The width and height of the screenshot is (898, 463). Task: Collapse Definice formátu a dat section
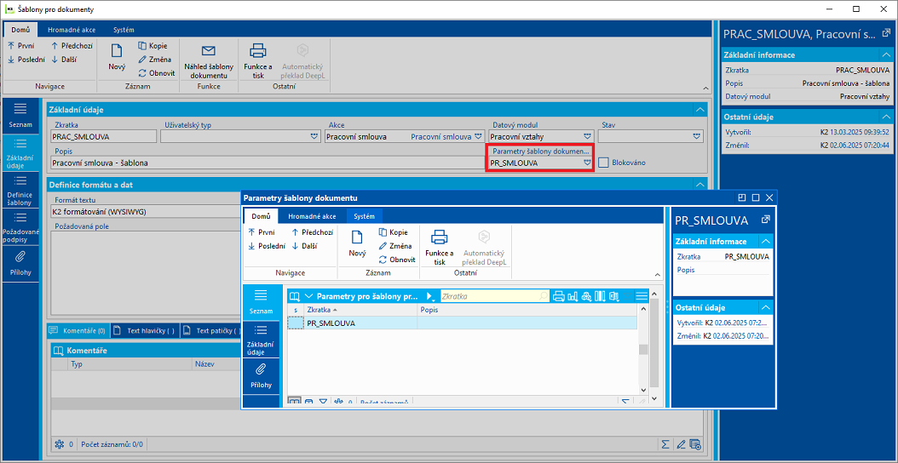pyautogui.click(x=699, y=185)
